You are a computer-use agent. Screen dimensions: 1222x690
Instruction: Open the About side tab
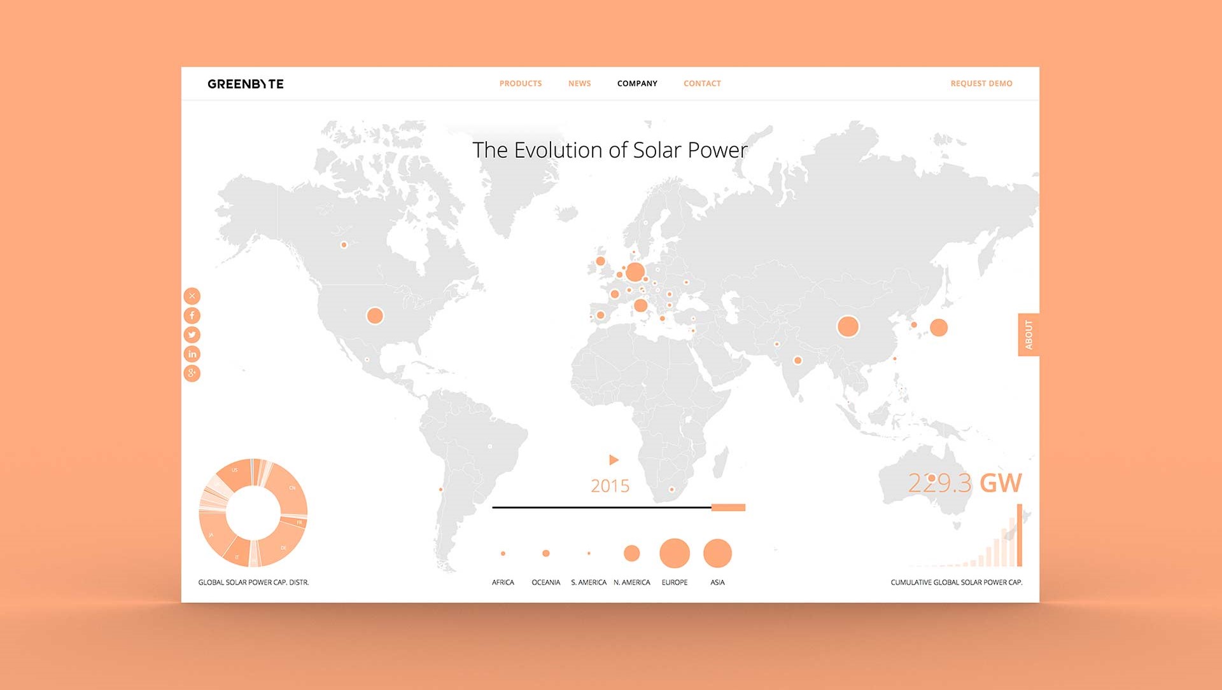pos(1029,335)
